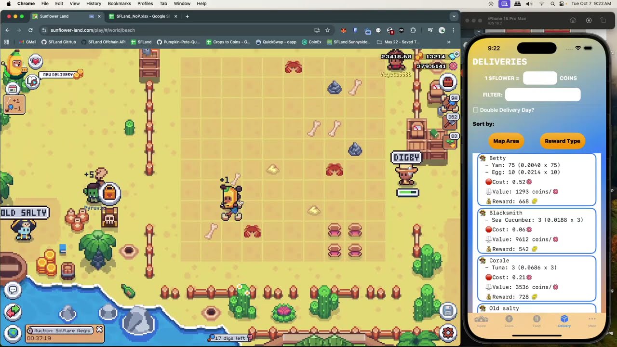Click the orange backpack icon by Pyruv
Image resolution: width=617 pixels, height=347 pixels.
[109, 193]
